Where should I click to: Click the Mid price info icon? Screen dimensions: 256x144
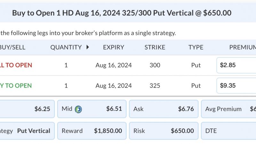(x=78, y=109)
